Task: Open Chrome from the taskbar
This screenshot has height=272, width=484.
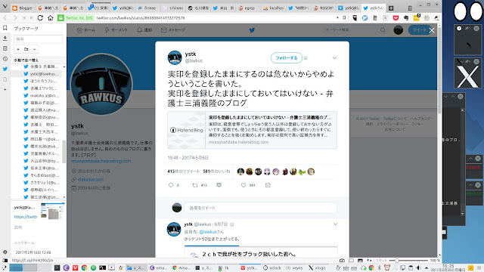Action: (84, 267)
